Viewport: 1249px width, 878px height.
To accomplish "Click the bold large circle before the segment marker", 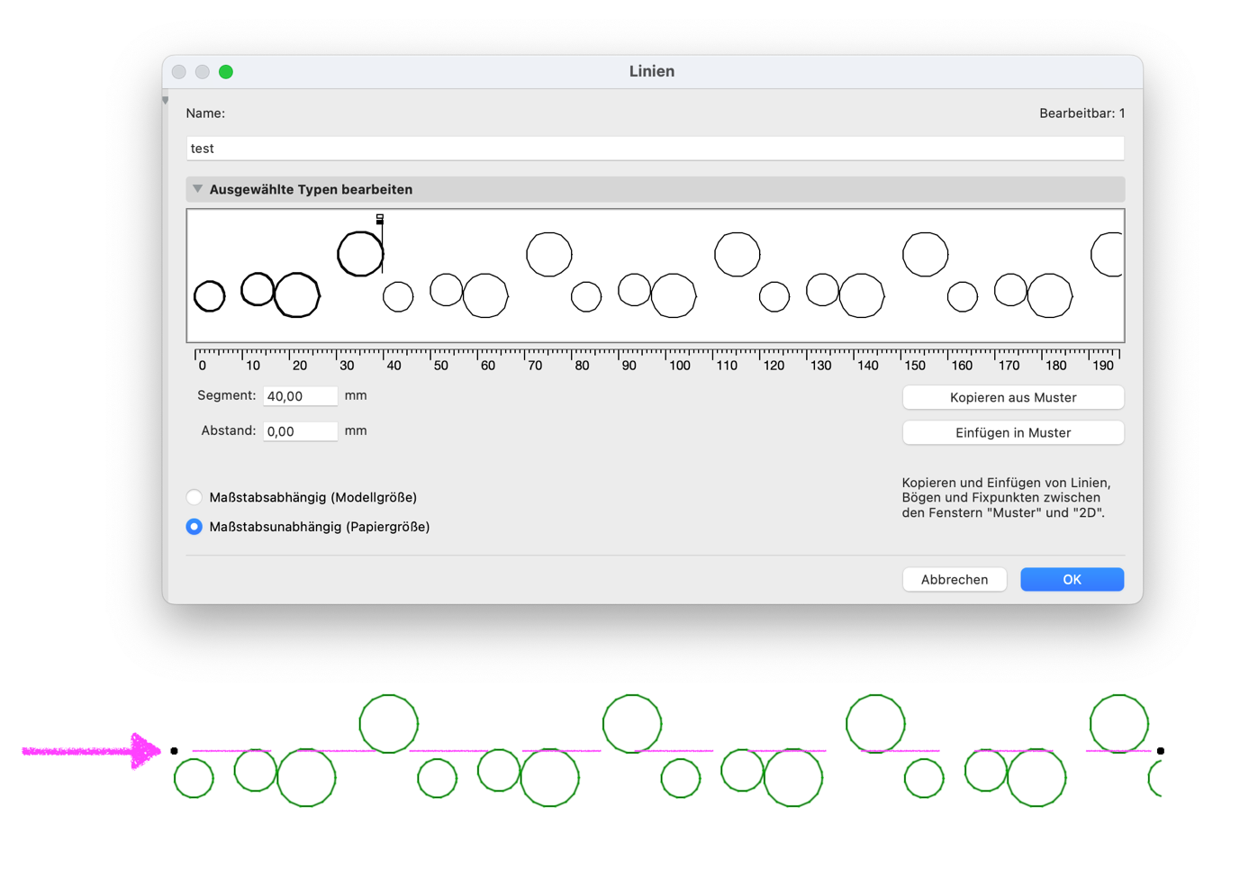I will tap(360, 254).
